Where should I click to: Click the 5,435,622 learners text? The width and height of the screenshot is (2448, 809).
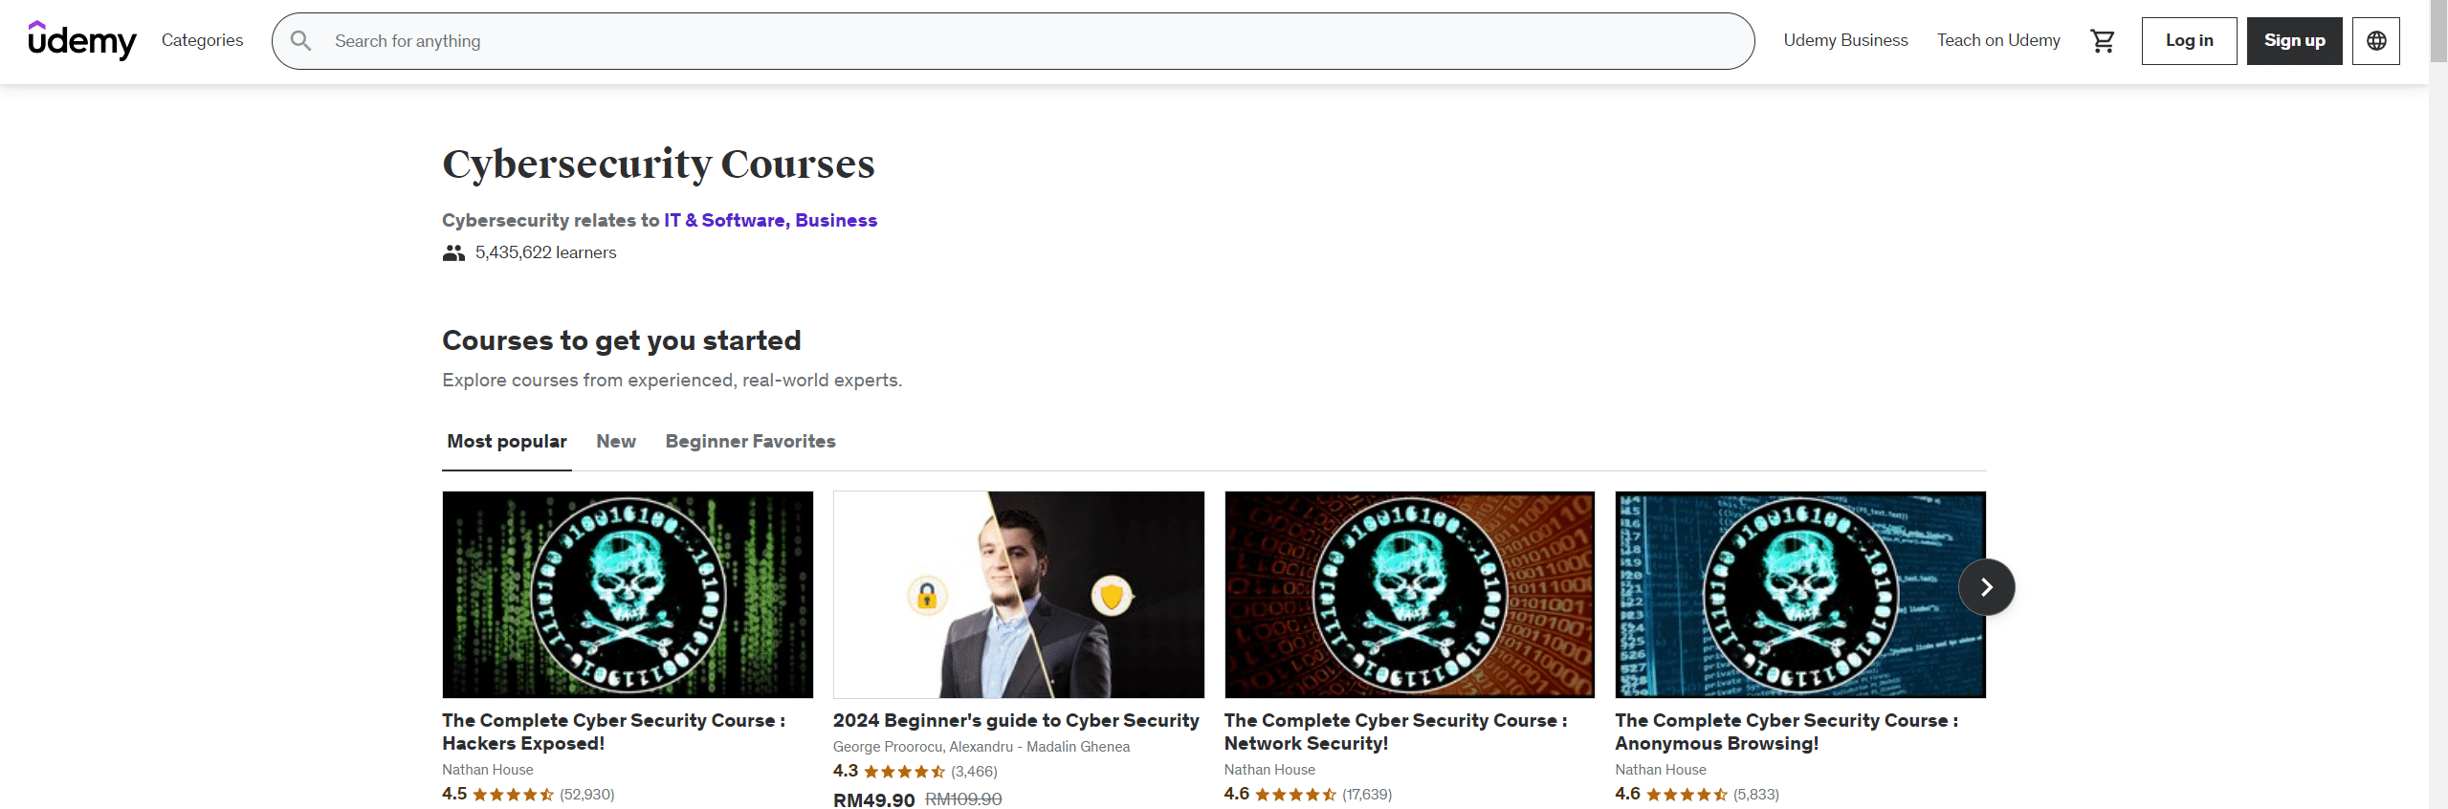click(x=545, y=252)
